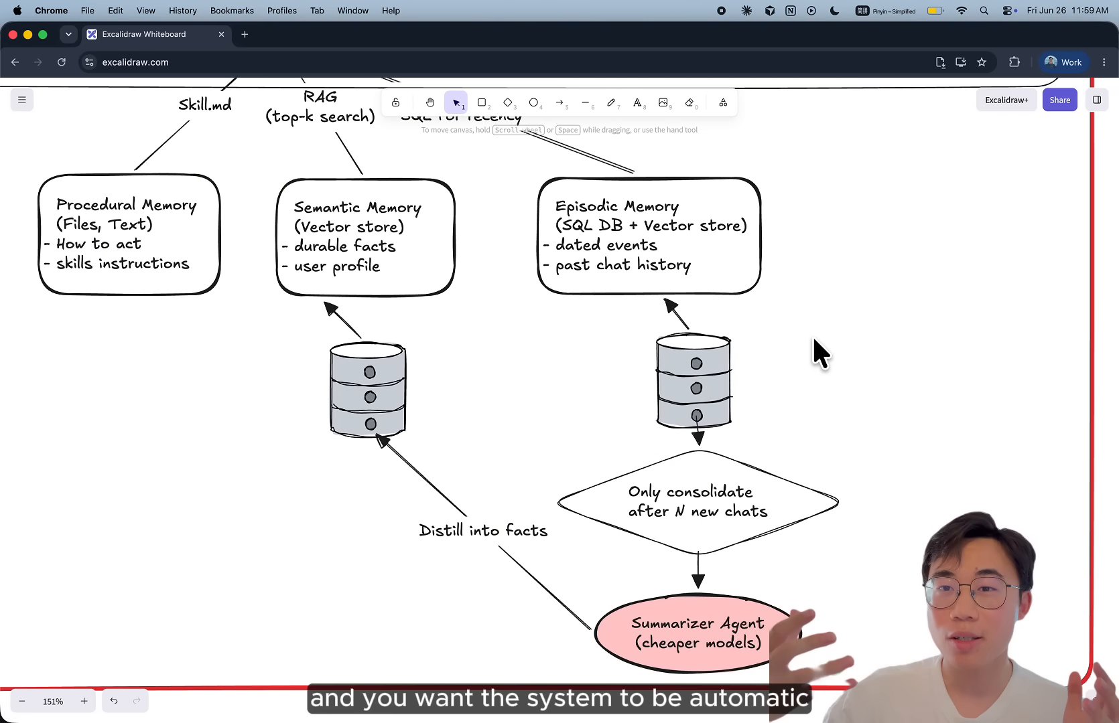
Task: Open the Pinyin input source menu
Action: (886, 11)
